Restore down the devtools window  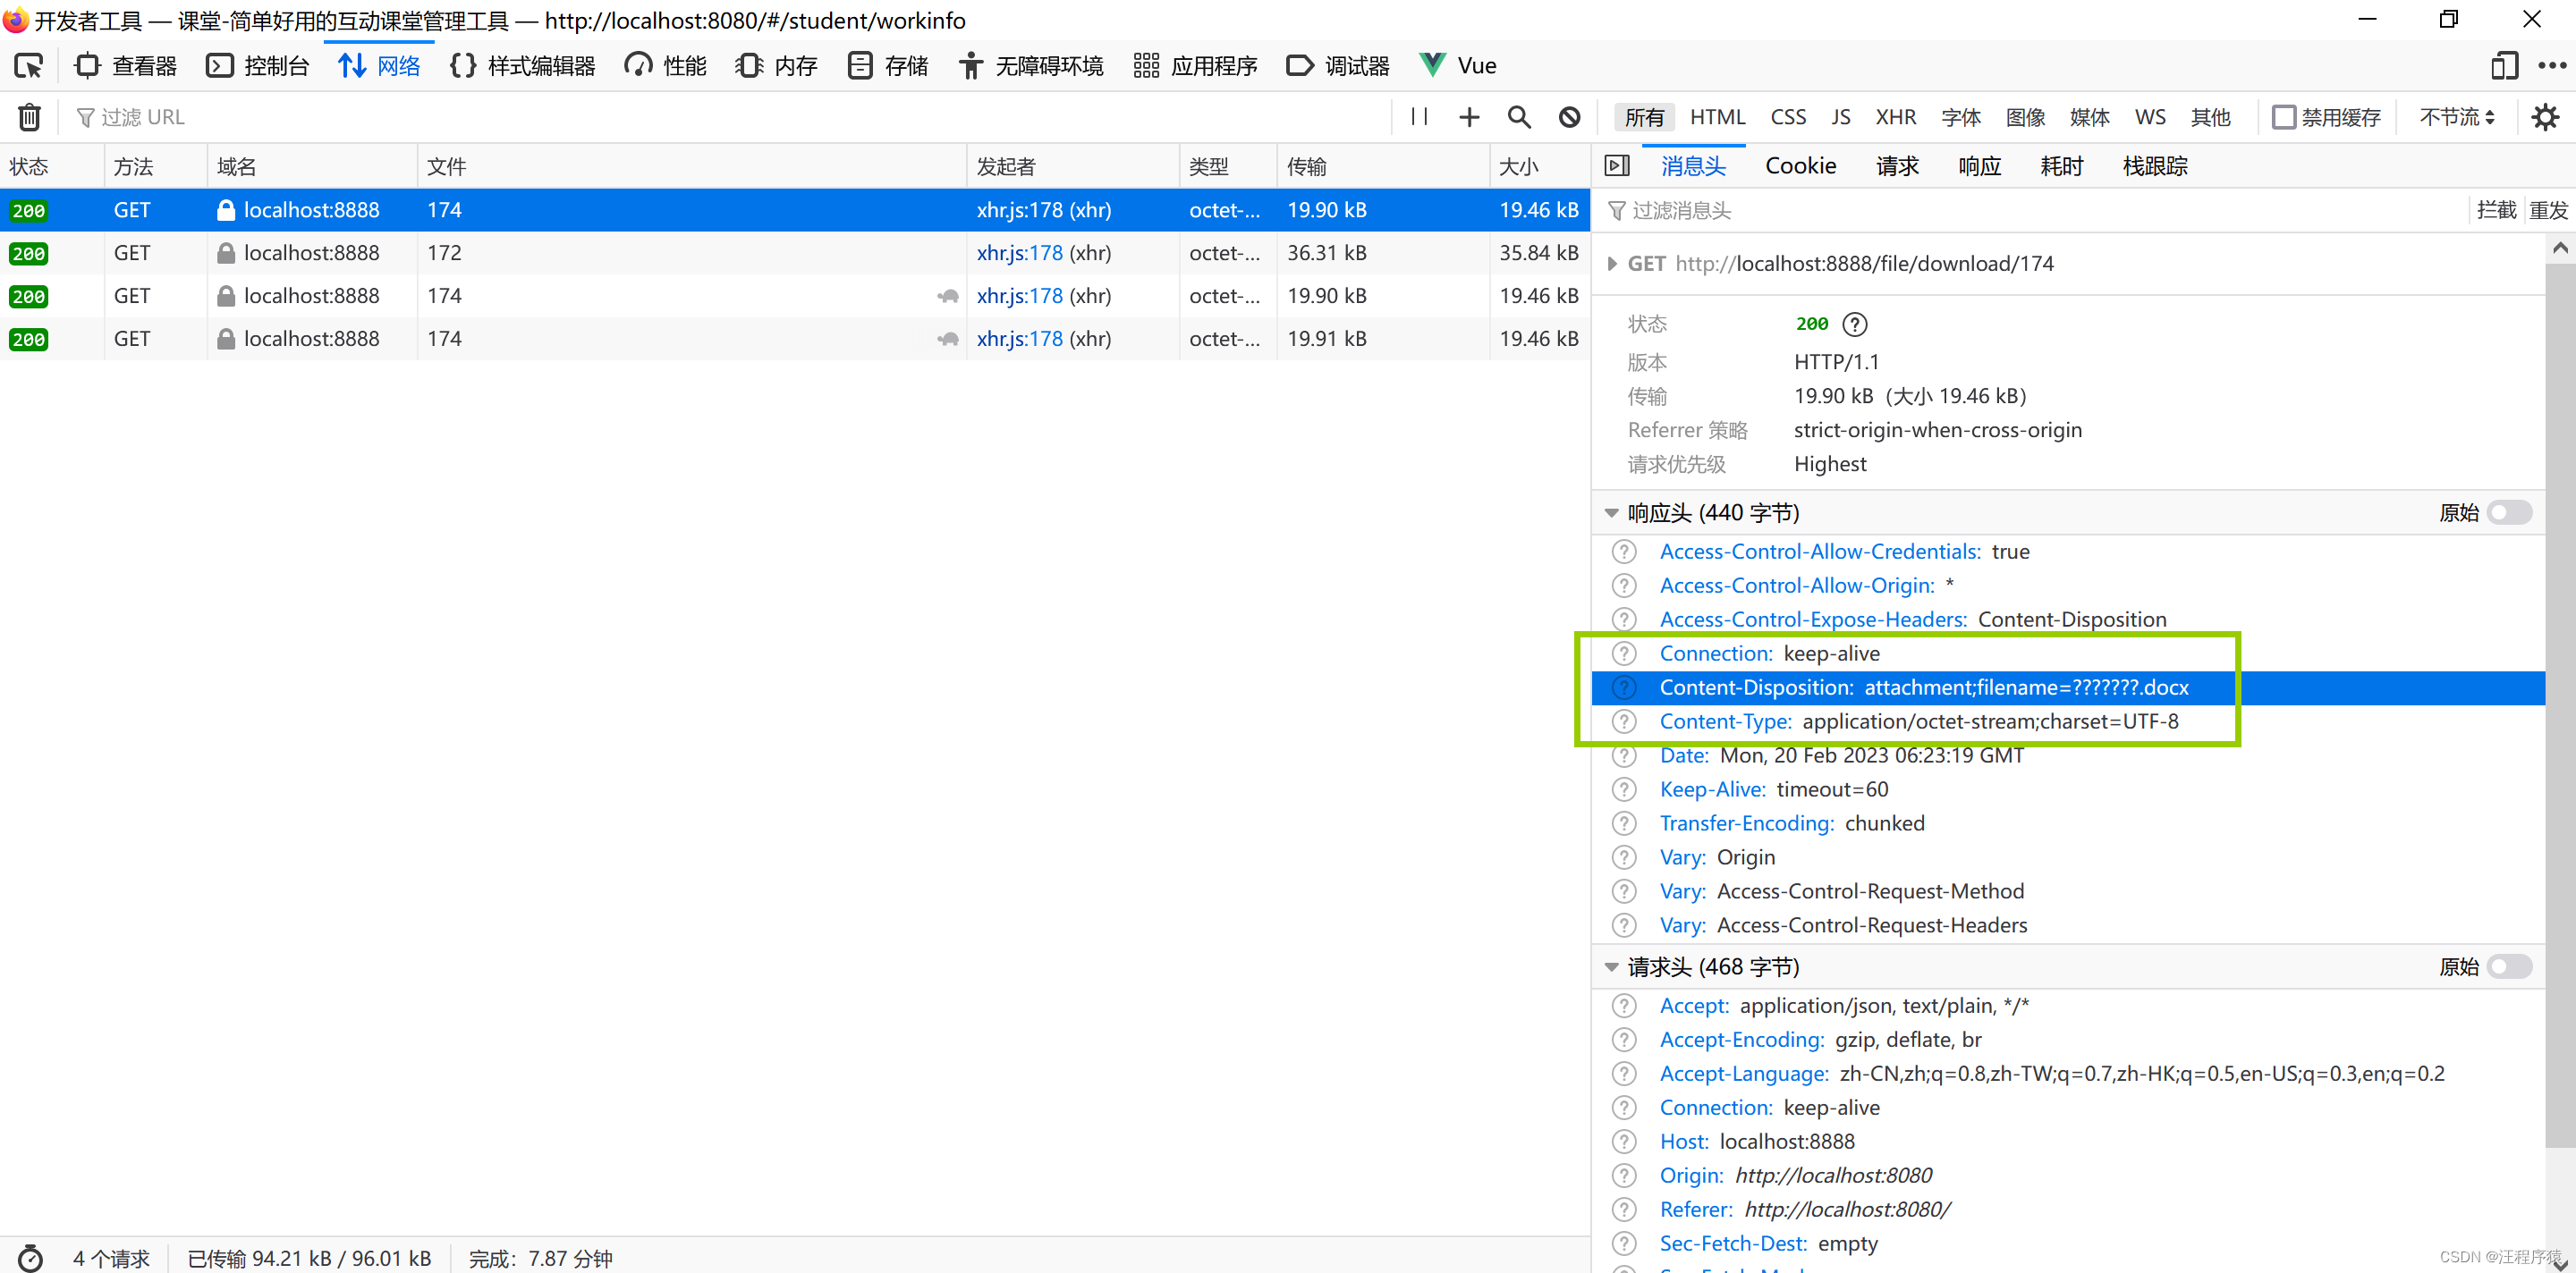2449,20
